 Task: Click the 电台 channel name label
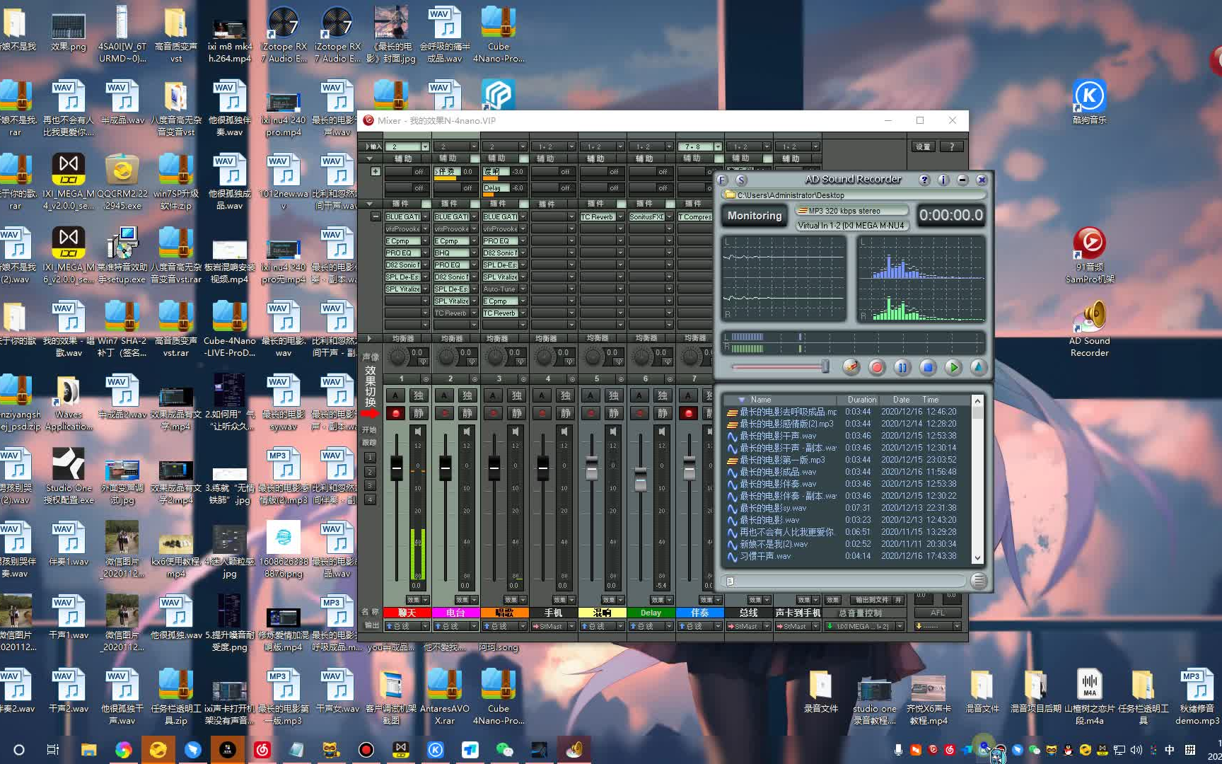pyautogui.click(x=455, y=613)
